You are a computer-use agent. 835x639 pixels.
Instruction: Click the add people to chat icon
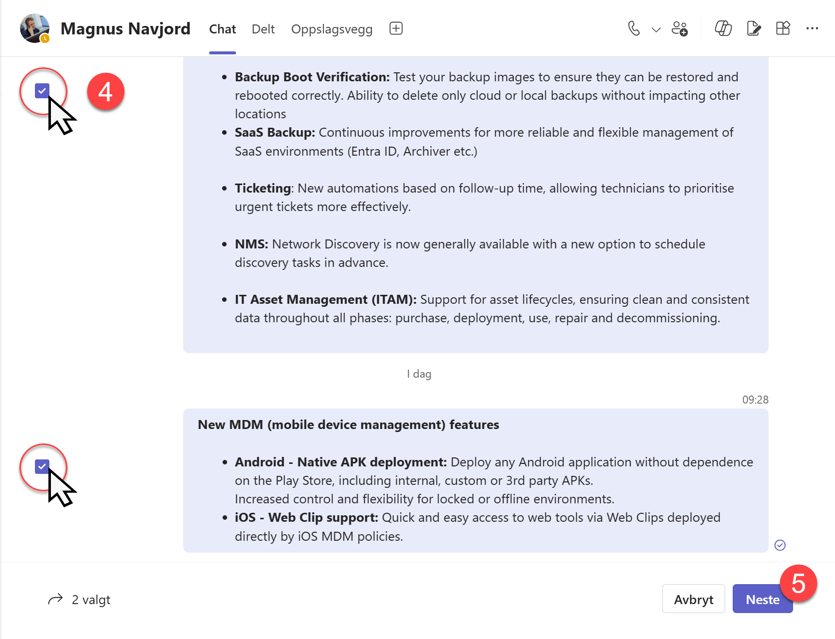680,29
